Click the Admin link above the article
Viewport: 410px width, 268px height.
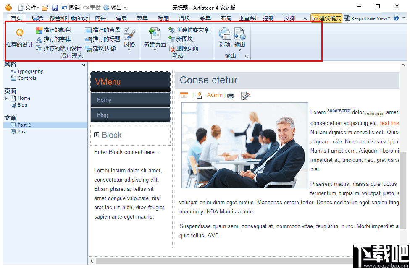click(214, 95)
